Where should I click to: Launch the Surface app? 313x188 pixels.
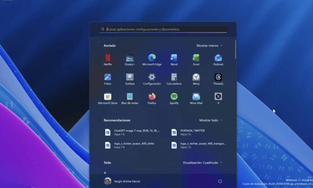(130, 79)
